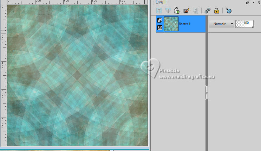Viewport: 261px width, 151px height.
Task: Click the link layers chain icon
Action: click(x=207, y=11)
